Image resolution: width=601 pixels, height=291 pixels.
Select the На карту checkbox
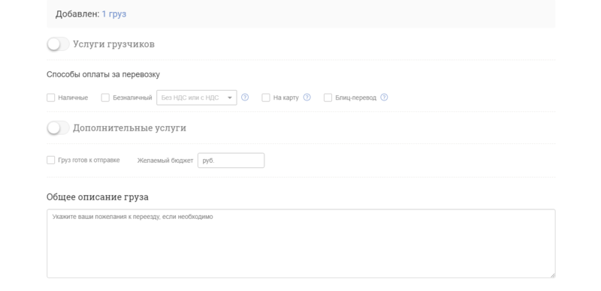click(266, 97)
